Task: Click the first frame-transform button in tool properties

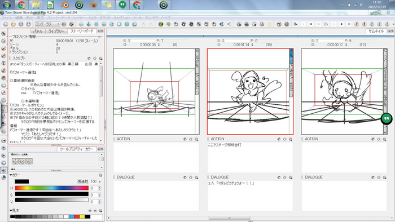Action: pyautogui.click(x=15, y=161)
